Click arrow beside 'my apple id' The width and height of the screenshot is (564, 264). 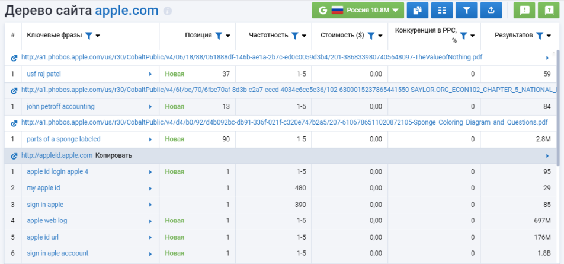tap(150, 189)
